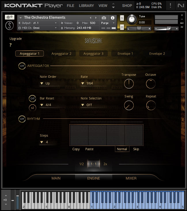187x211 pixels.
Task: Toggle the RHYTHM on/off switch
Action: [22, 119]
